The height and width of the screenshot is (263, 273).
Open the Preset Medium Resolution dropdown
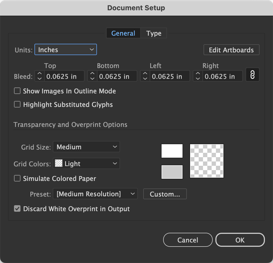(x=95, y=194)
